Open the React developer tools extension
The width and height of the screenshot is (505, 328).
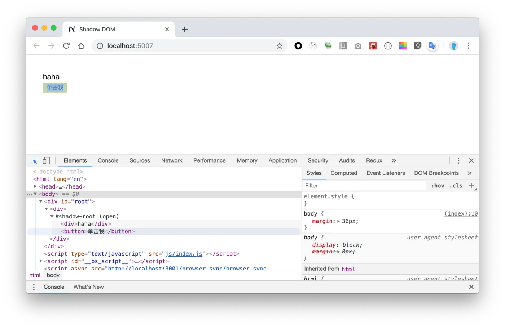click(373, 46)
